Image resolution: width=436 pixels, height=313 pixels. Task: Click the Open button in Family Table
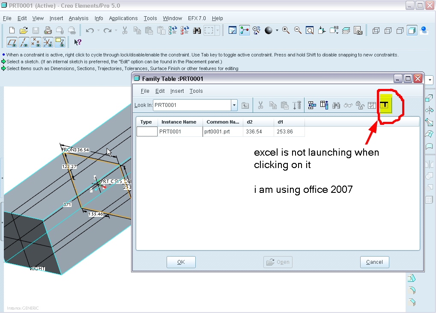[x=278, y=262]
